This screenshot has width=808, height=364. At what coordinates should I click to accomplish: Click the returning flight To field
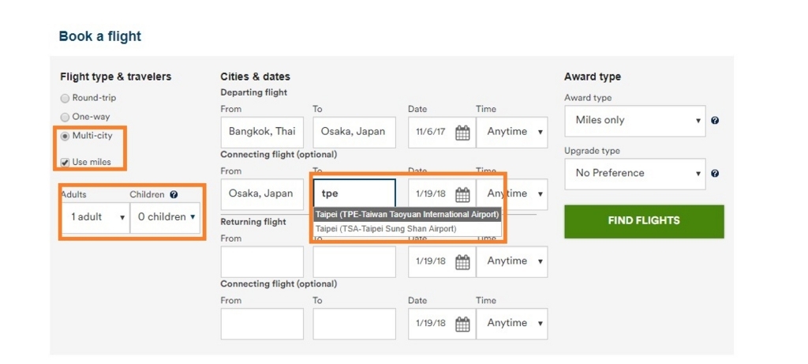click(354, 262)
